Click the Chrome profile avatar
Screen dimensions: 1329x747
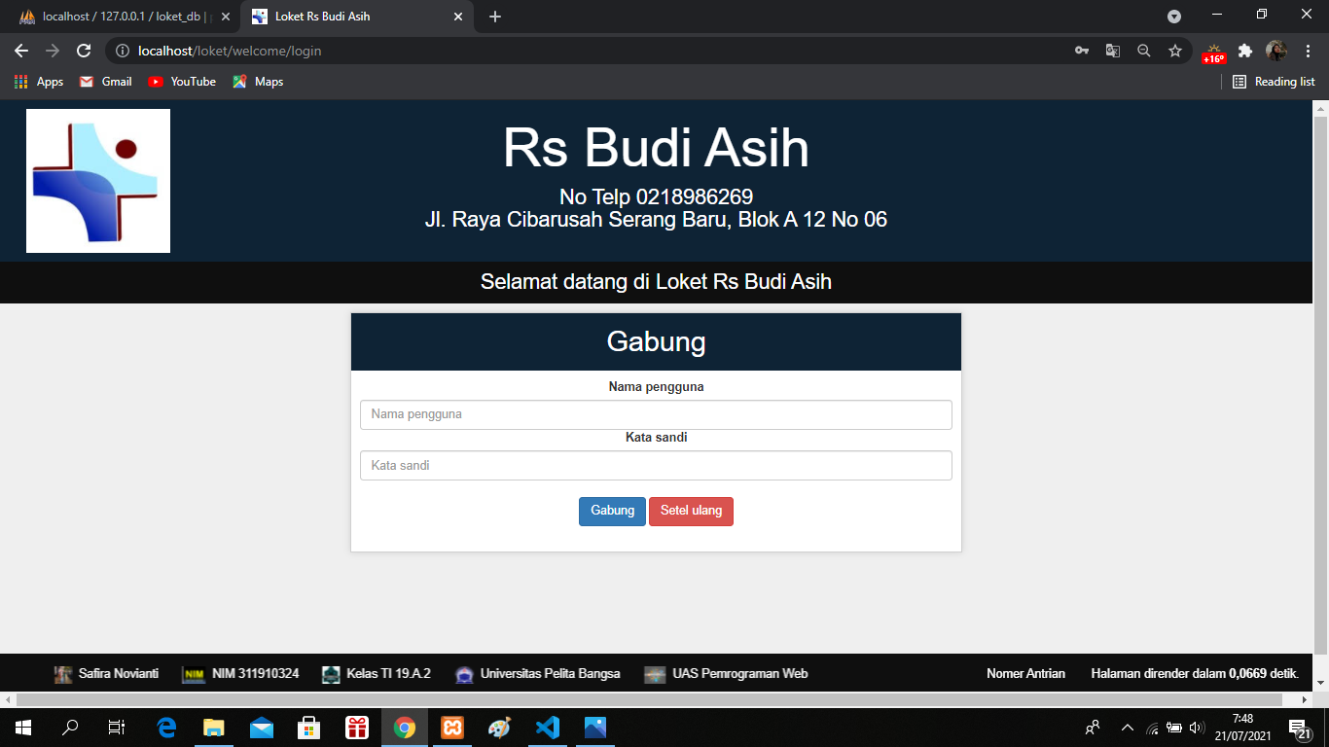coord(1276,51)
